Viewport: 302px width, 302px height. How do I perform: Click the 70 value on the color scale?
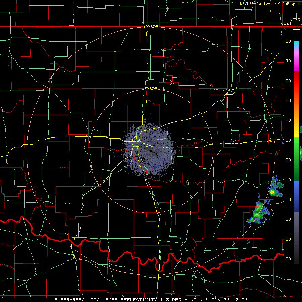tap(288, 61)
